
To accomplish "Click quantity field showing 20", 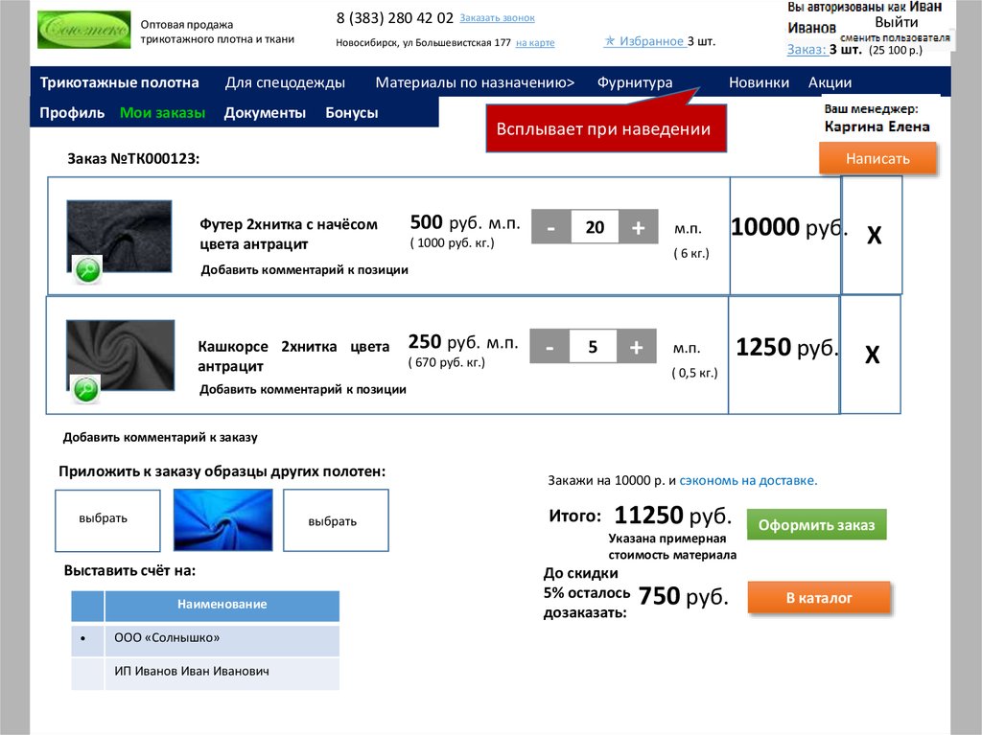I will 595,227.
